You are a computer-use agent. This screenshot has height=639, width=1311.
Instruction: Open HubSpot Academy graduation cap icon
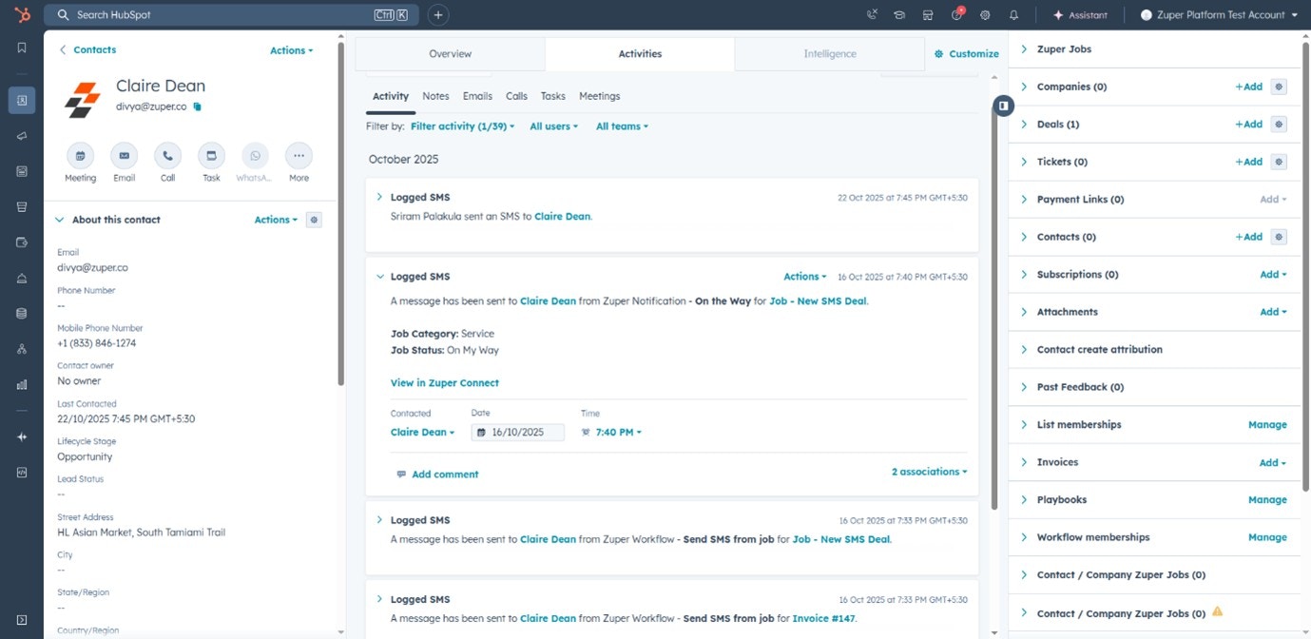click(x=899, y=14)
